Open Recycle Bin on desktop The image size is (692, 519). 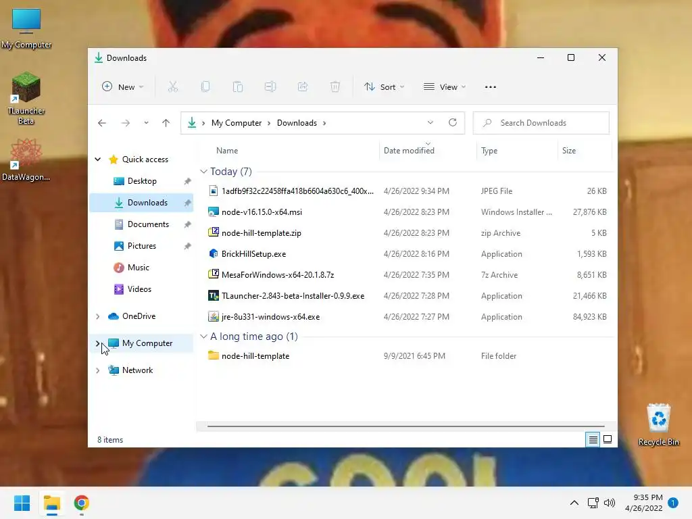[x=658, y=425]
